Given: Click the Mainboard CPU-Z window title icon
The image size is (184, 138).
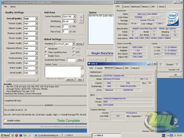Looking at the screenshot, I should click(x=89, y=64).
